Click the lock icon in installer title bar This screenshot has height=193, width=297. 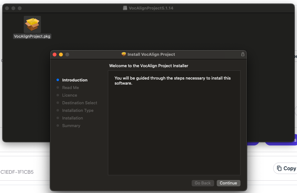click(243, 54)
